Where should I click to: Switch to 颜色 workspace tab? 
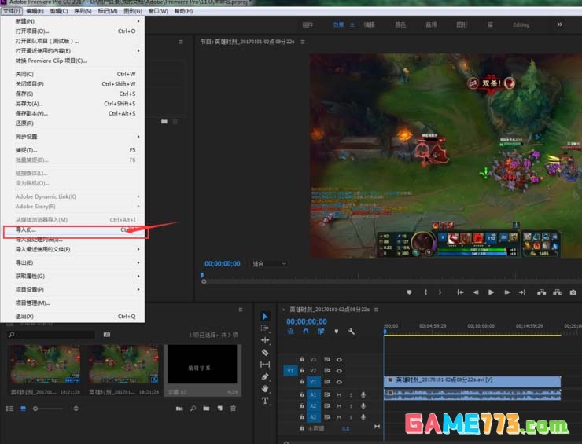(x=400, y=24)
